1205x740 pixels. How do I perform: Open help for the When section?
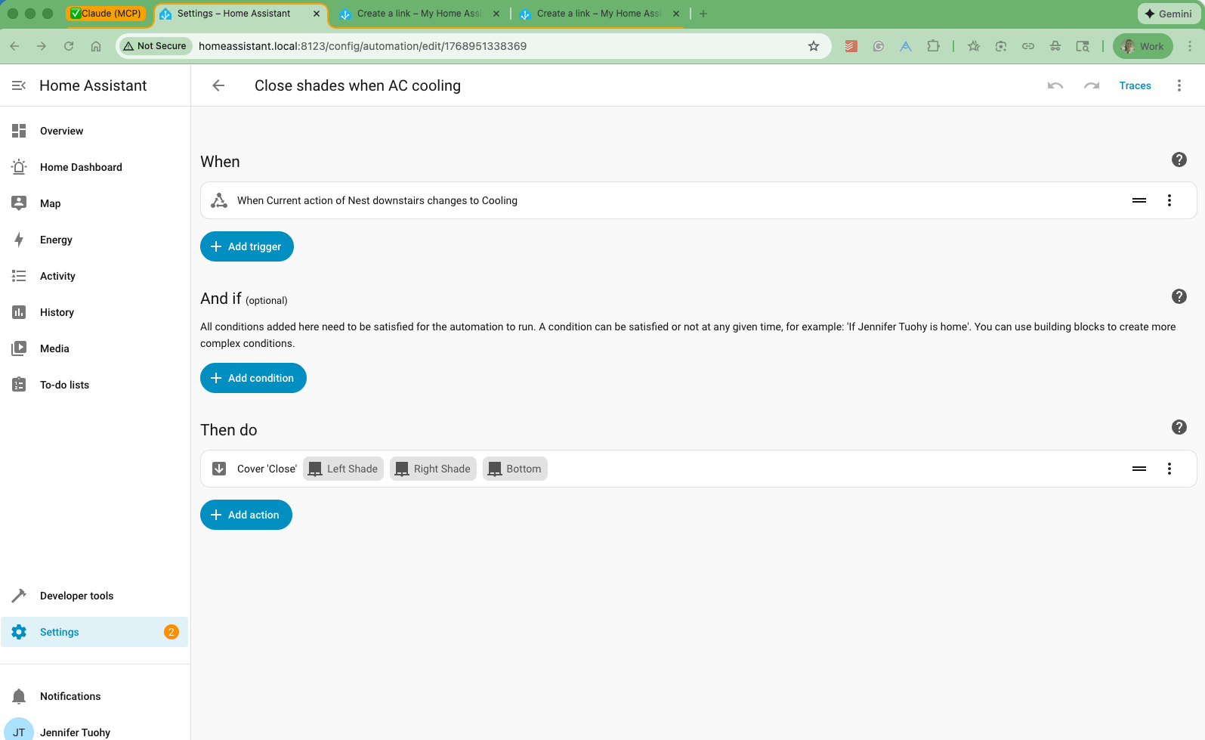point(1179,159)
